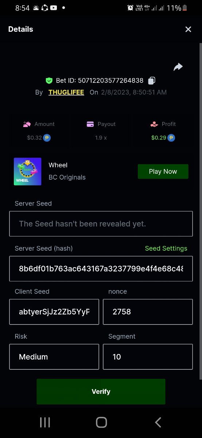Open the Risk field set to Medium
202x438 pixels.
[x=54, y=357]
